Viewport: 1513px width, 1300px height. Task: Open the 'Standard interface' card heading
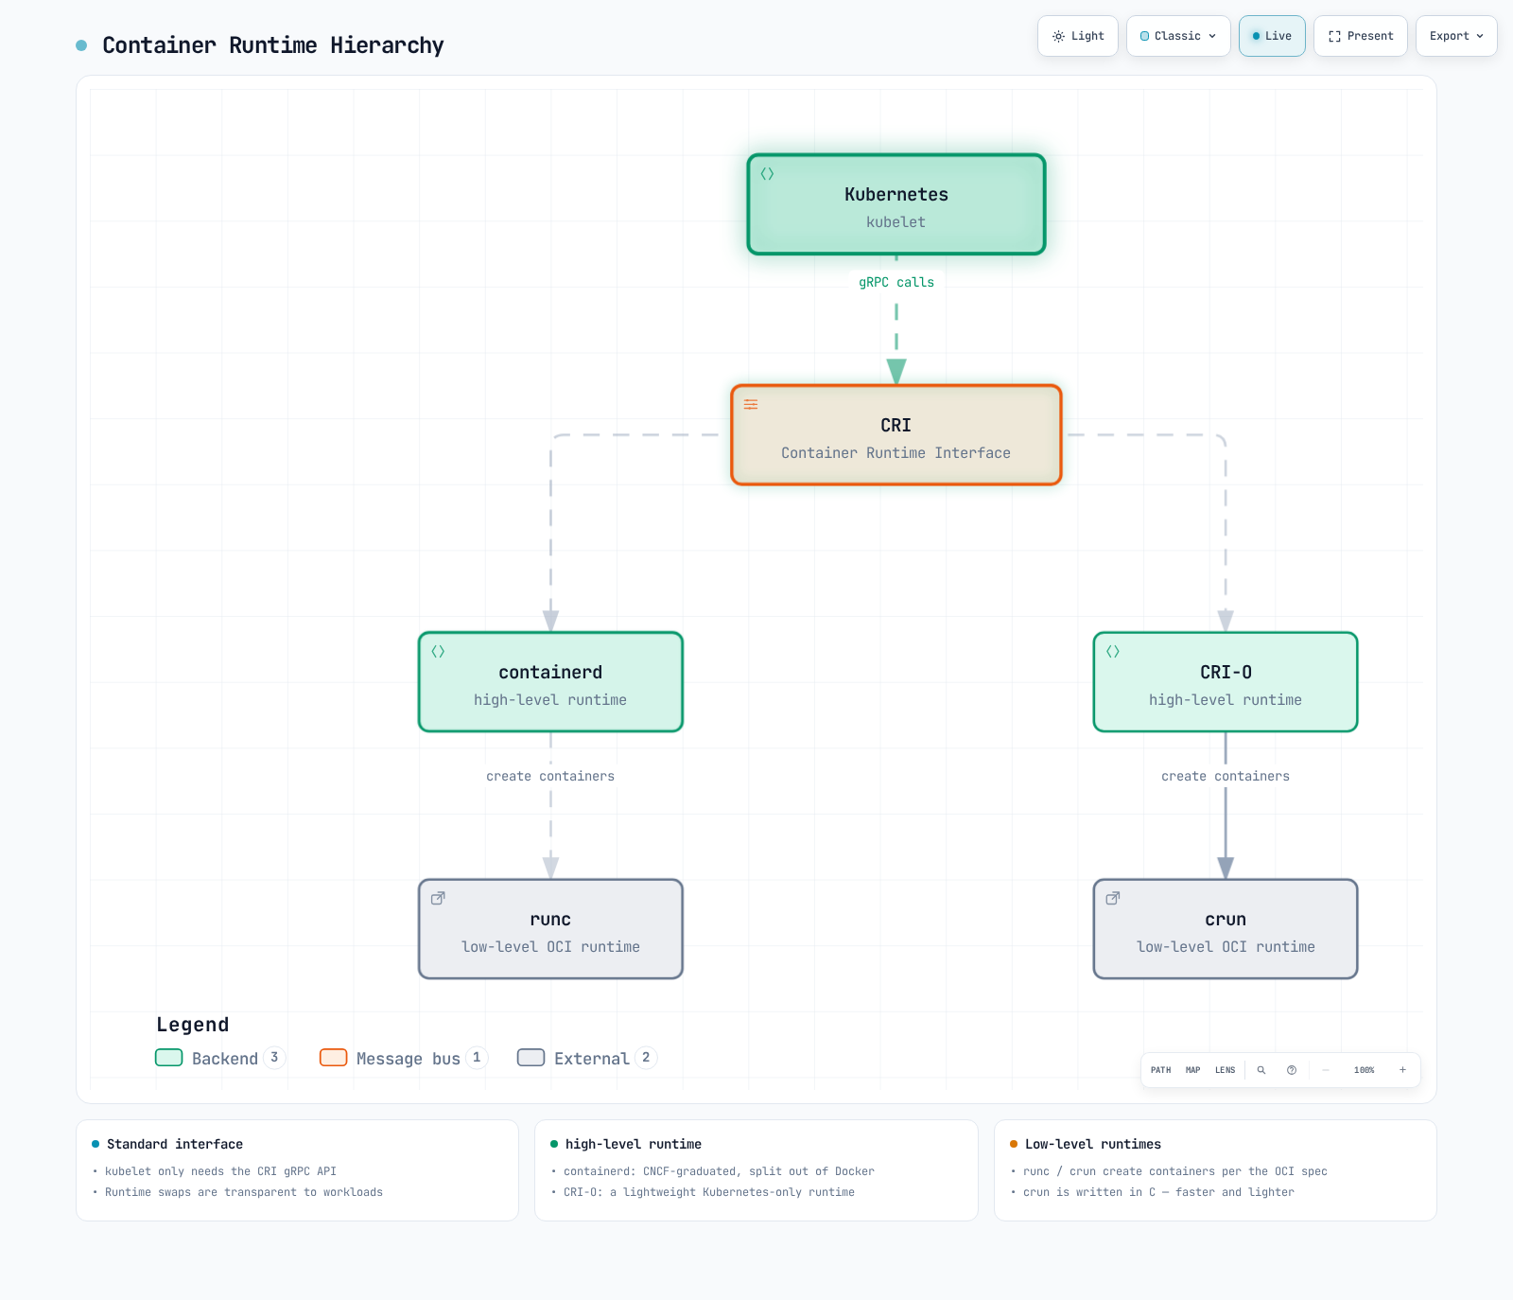point(175,1144)
